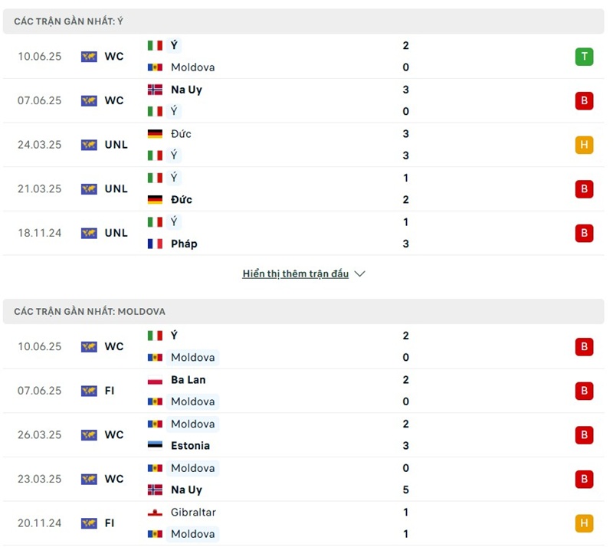Viewport: 613px width, 547px height.
Task: Click the "Các trận gần nhất: Ý" header
Action: (69, 21)
